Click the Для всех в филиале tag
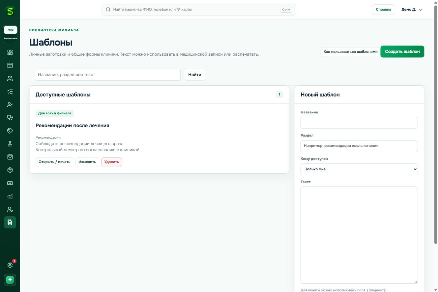 click(x=55, y=113)
